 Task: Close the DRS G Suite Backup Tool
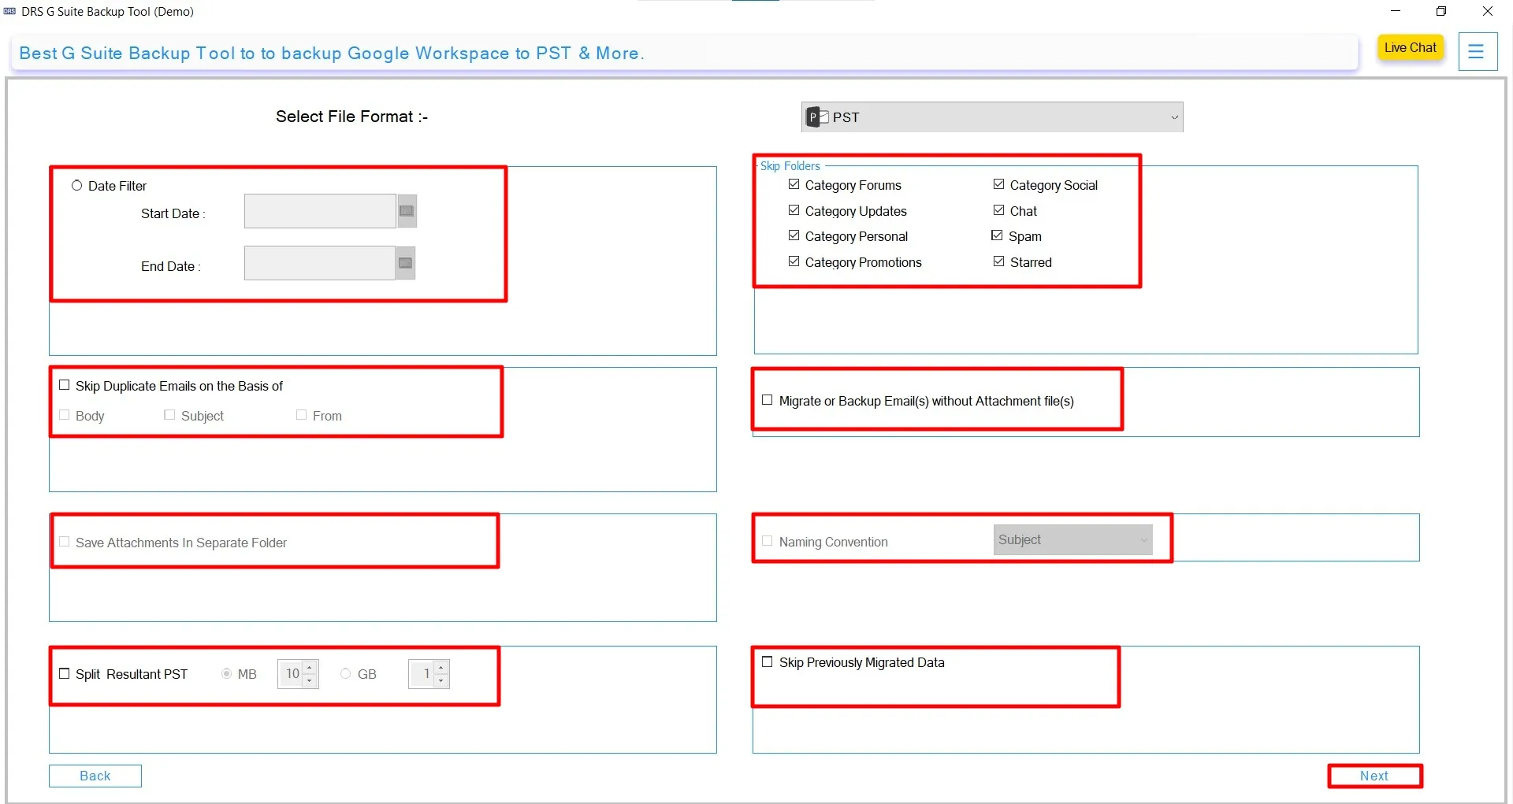[x=1488, y=11]
